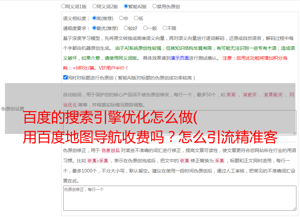Set 通顺度要求 to 不限

[165, 28]
